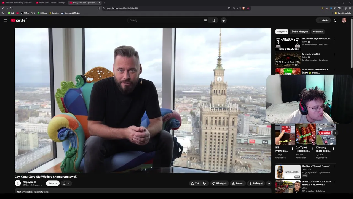Open browser extensions puzzle icon
The image size is (353, 199).
click(x=335, y=8)
